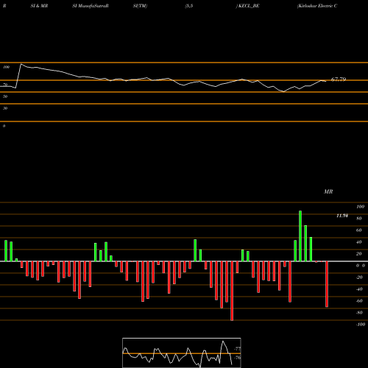Click the SI & MR header text
Screen dimensions: 368x368
click(39, 6)
